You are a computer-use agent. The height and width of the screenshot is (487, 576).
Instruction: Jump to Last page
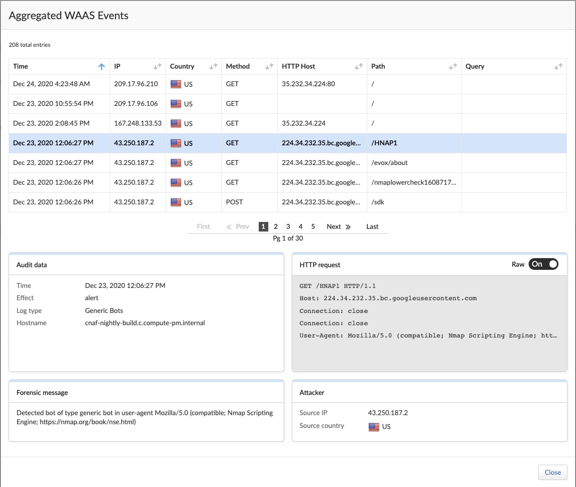372,227
